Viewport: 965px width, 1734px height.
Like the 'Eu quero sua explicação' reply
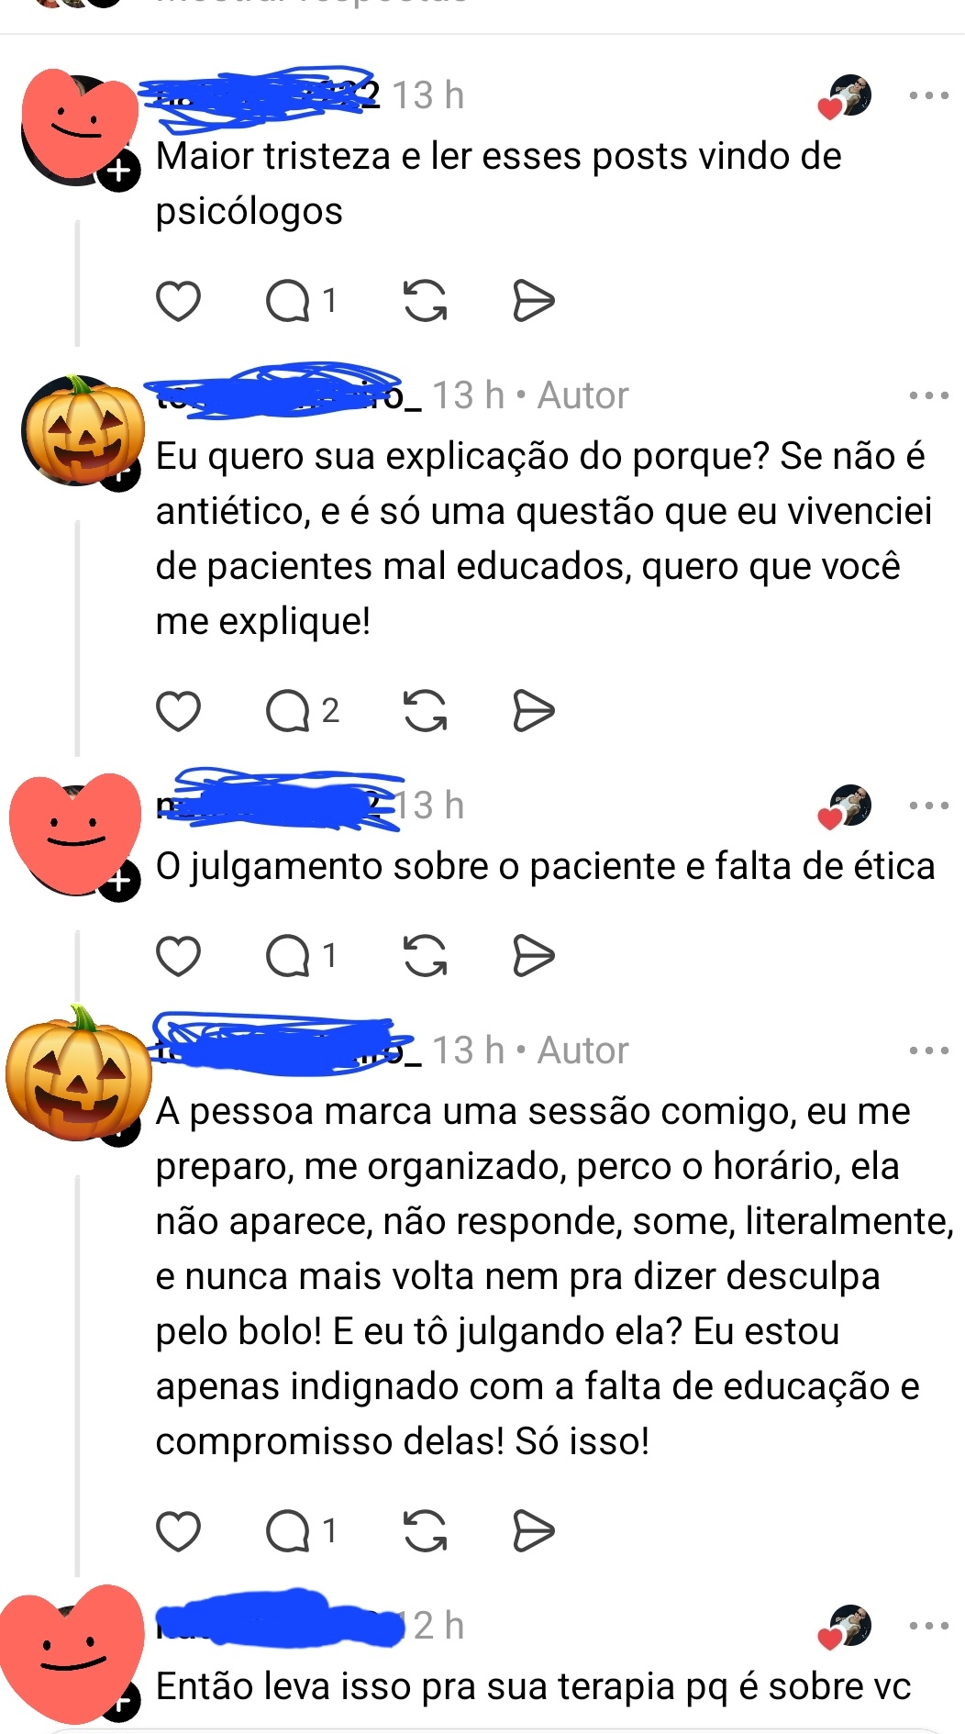[x=178, y=711]
